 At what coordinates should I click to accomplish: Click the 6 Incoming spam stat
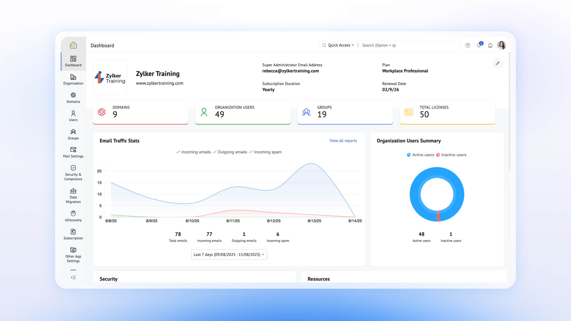tap(278, 237)
